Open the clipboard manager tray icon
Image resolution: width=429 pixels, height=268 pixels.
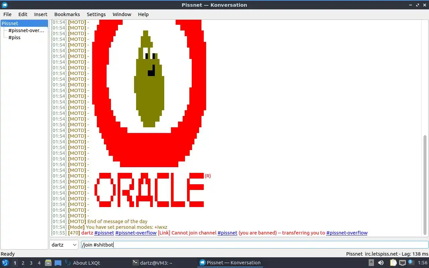[x=393, y=263]
